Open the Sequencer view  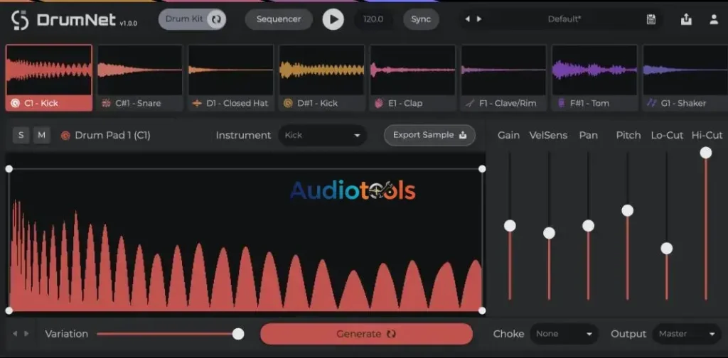coord(279,19)
